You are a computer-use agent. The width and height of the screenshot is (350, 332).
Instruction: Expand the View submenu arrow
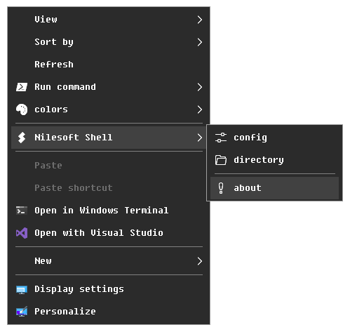199,20
